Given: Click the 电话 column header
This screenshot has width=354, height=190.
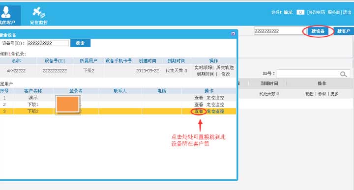Looking at the screenshot, I should click(x=162, y=91).
